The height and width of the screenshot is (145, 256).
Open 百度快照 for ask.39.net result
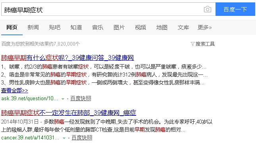coord(81,98)
